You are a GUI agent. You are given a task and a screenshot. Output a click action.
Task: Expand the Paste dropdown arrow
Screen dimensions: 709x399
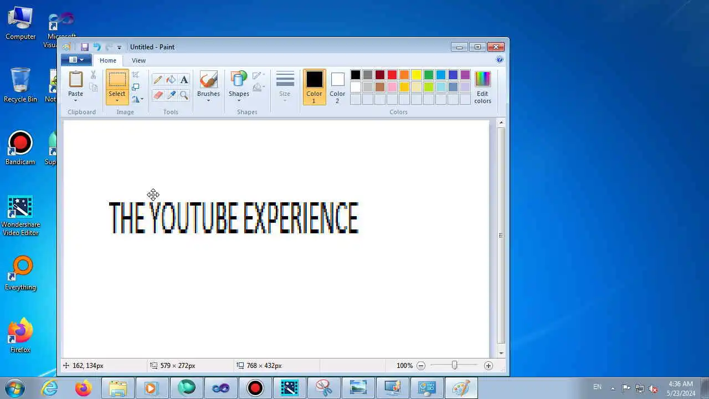[x=76, y=101]
